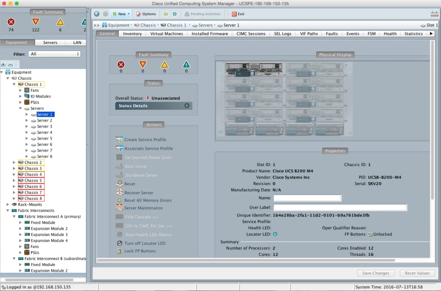Click the PSUs icon under Chassis 1

[27, 102]
